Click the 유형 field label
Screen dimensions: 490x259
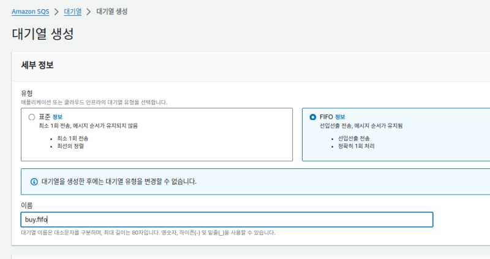[x=27, y=94]
